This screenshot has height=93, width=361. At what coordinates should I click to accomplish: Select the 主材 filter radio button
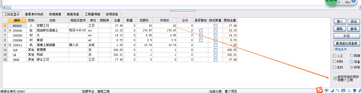pyautogui.click(x=335, y=67)
